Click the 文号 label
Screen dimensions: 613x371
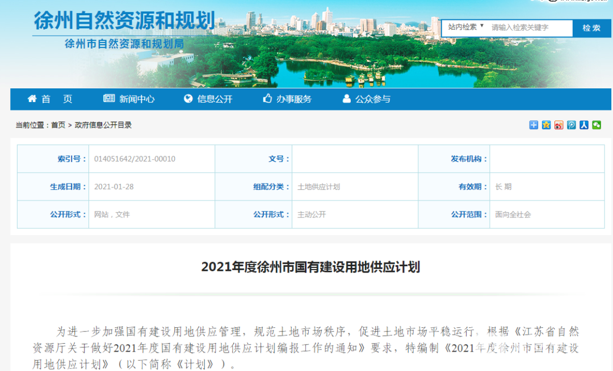279,159
